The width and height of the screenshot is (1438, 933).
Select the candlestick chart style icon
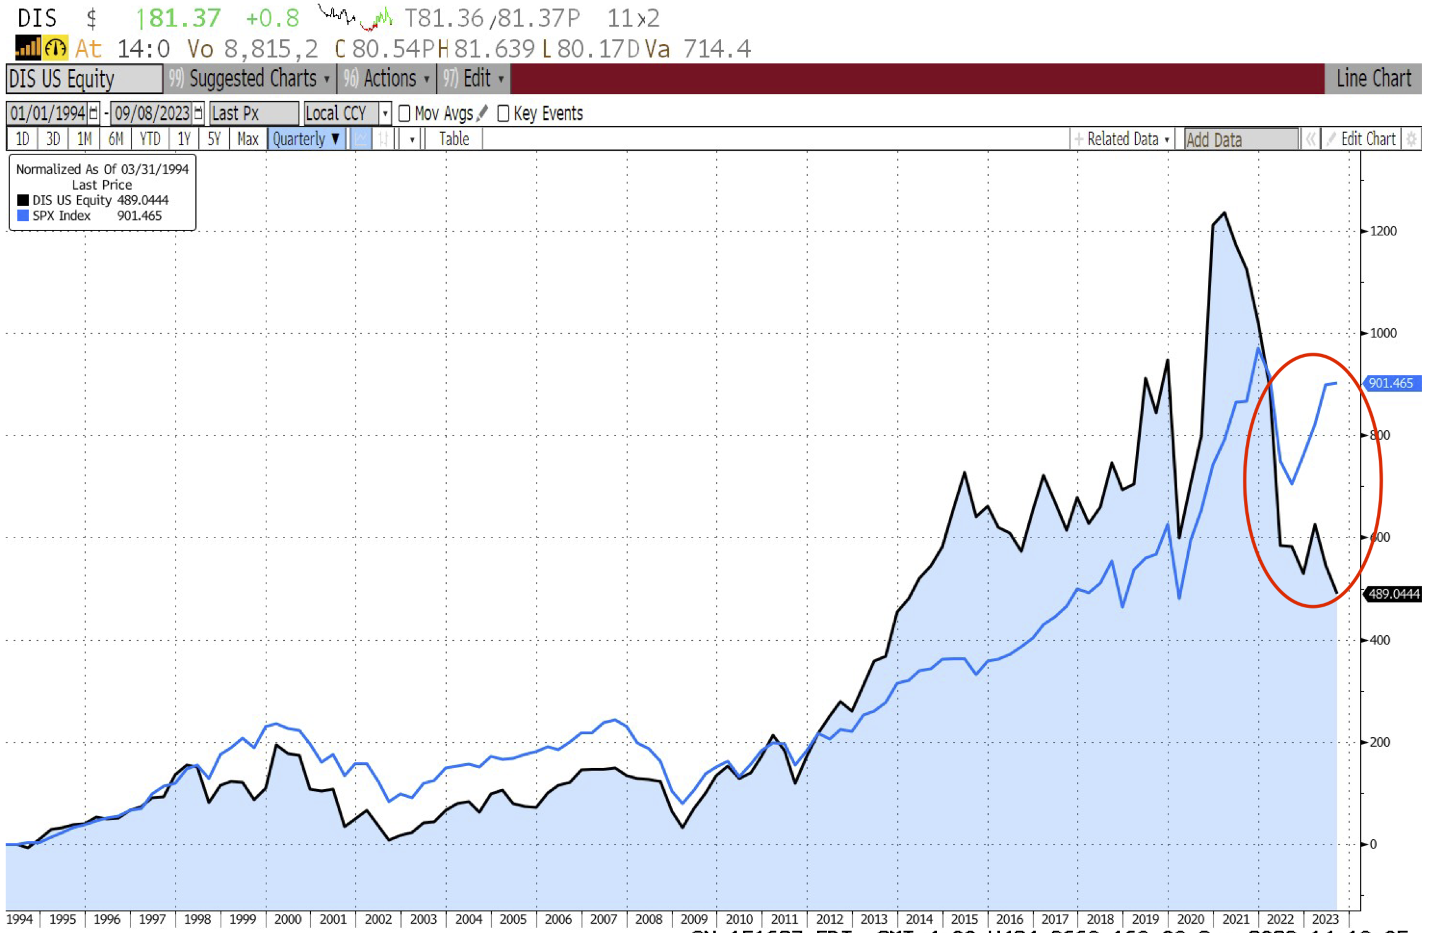tap(383, 139)
